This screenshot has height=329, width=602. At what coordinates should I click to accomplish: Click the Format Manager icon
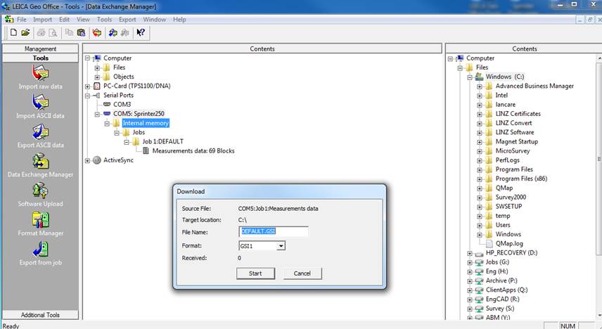(x=40, y=220)
